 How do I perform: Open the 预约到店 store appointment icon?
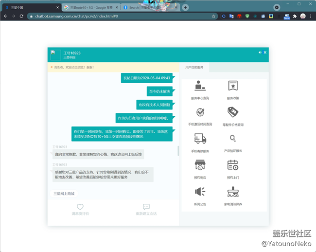pos(200,165)
